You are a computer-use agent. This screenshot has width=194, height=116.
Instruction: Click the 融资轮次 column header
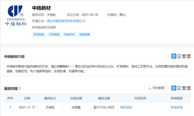point(50,98)
